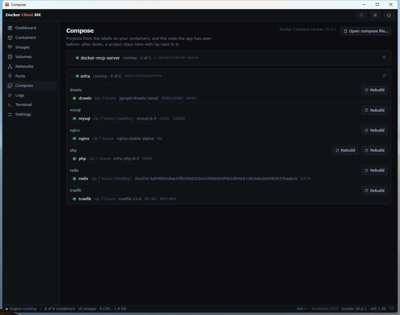Image resolution: width=400 pixels, height=315 pixels.
Task: Rebuild the mysql service
Action: point(374,110)
